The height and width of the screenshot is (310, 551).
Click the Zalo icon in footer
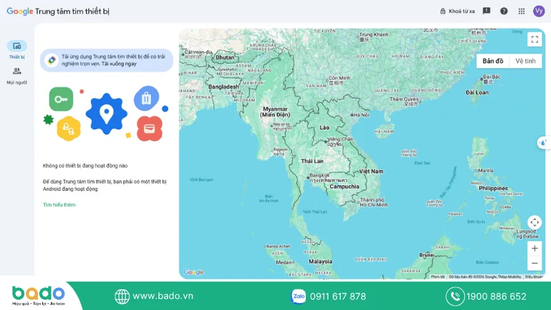298,296
